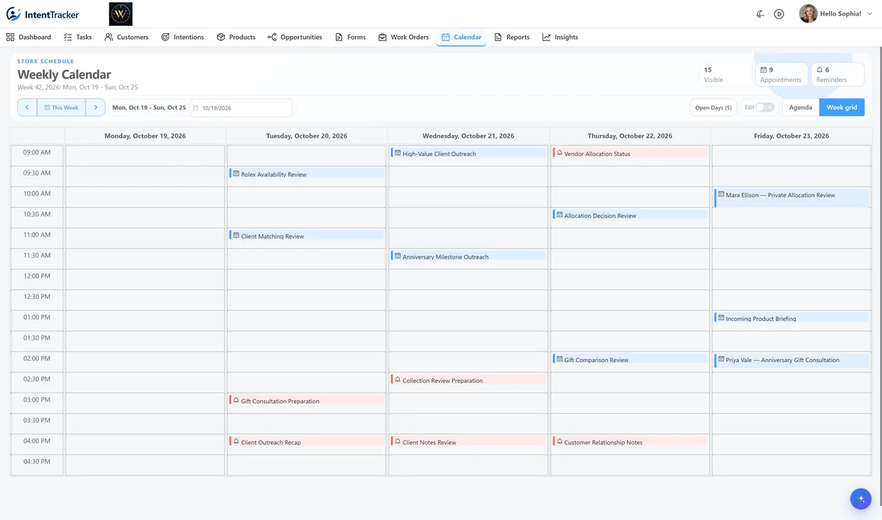Click the 15 Visible stat card
Screen dimensions: 882x520
tap(725, 74)
